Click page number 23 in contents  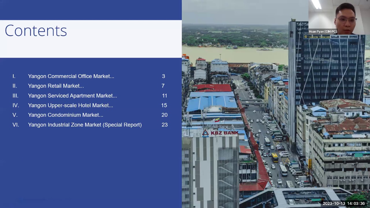click(164, 125)
